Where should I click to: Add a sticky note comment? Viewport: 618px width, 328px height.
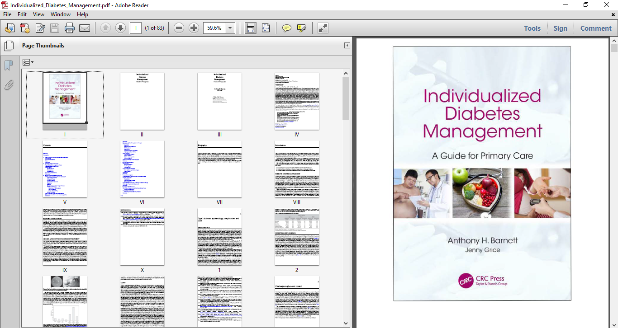click(x=286, y=28)
